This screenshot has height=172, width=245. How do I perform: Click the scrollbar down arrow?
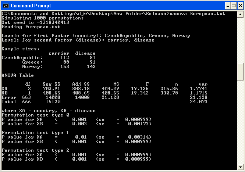coord(240,167)
